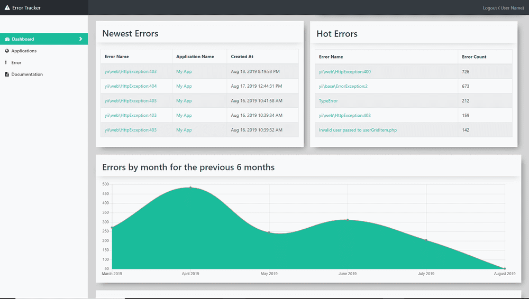Click the Applications globe icon
Image resolution: width=529 pixels, height=299 pixels.
(7, 51)
